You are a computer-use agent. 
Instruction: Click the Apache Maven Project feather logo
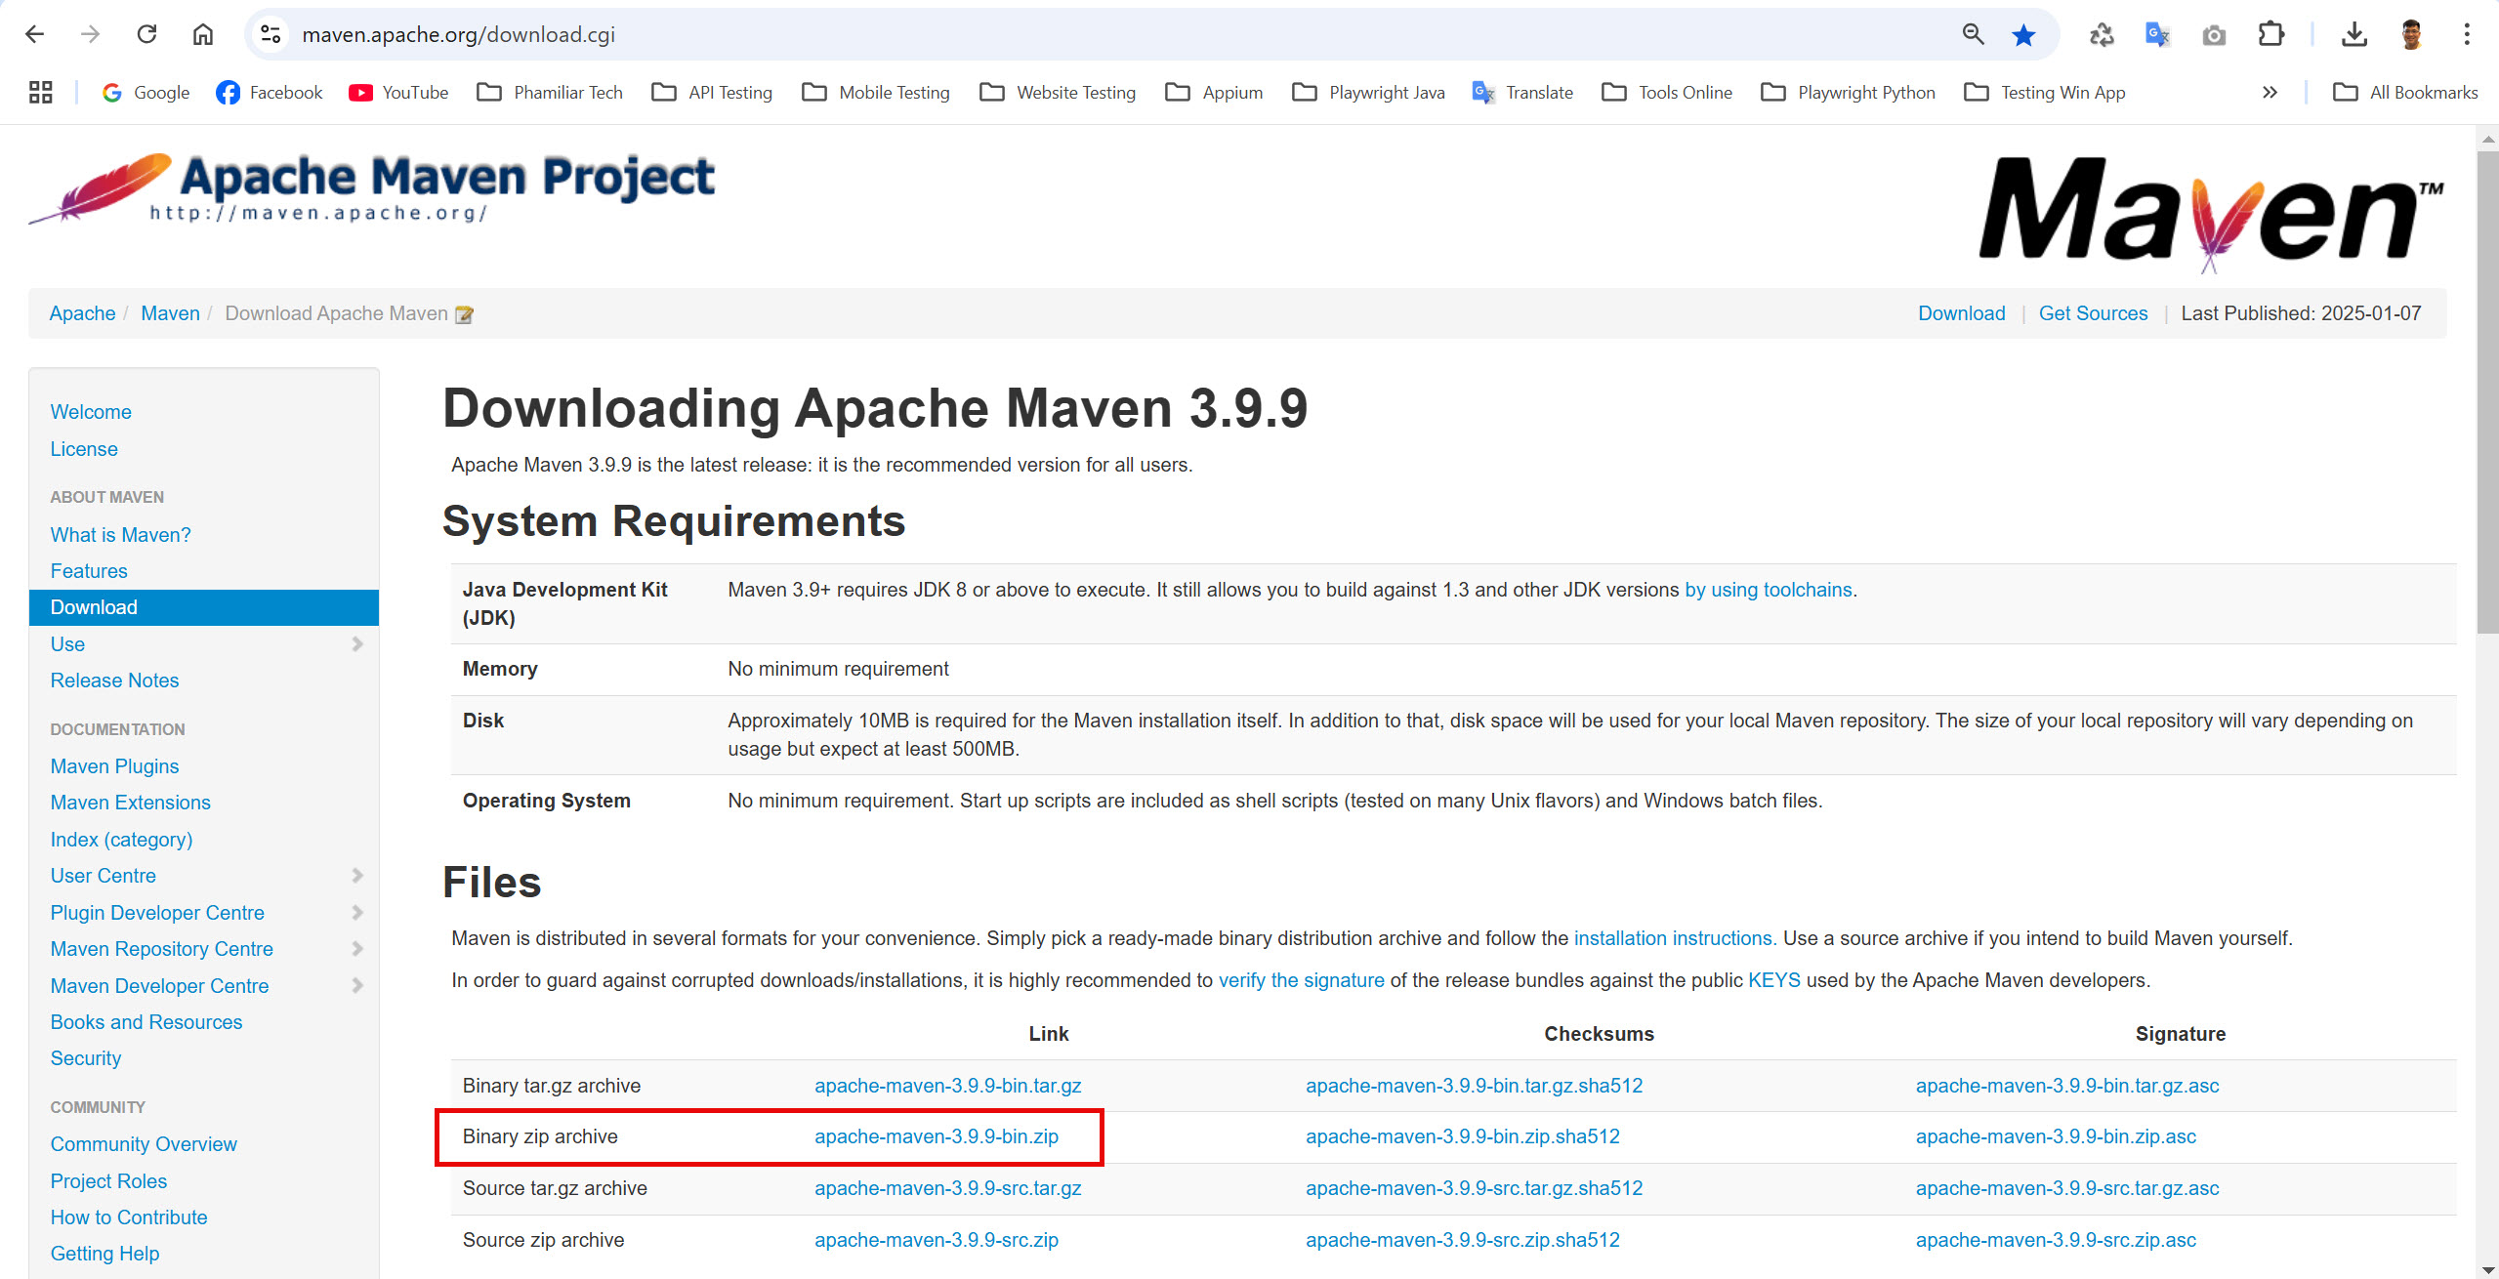tap(372, 188)
